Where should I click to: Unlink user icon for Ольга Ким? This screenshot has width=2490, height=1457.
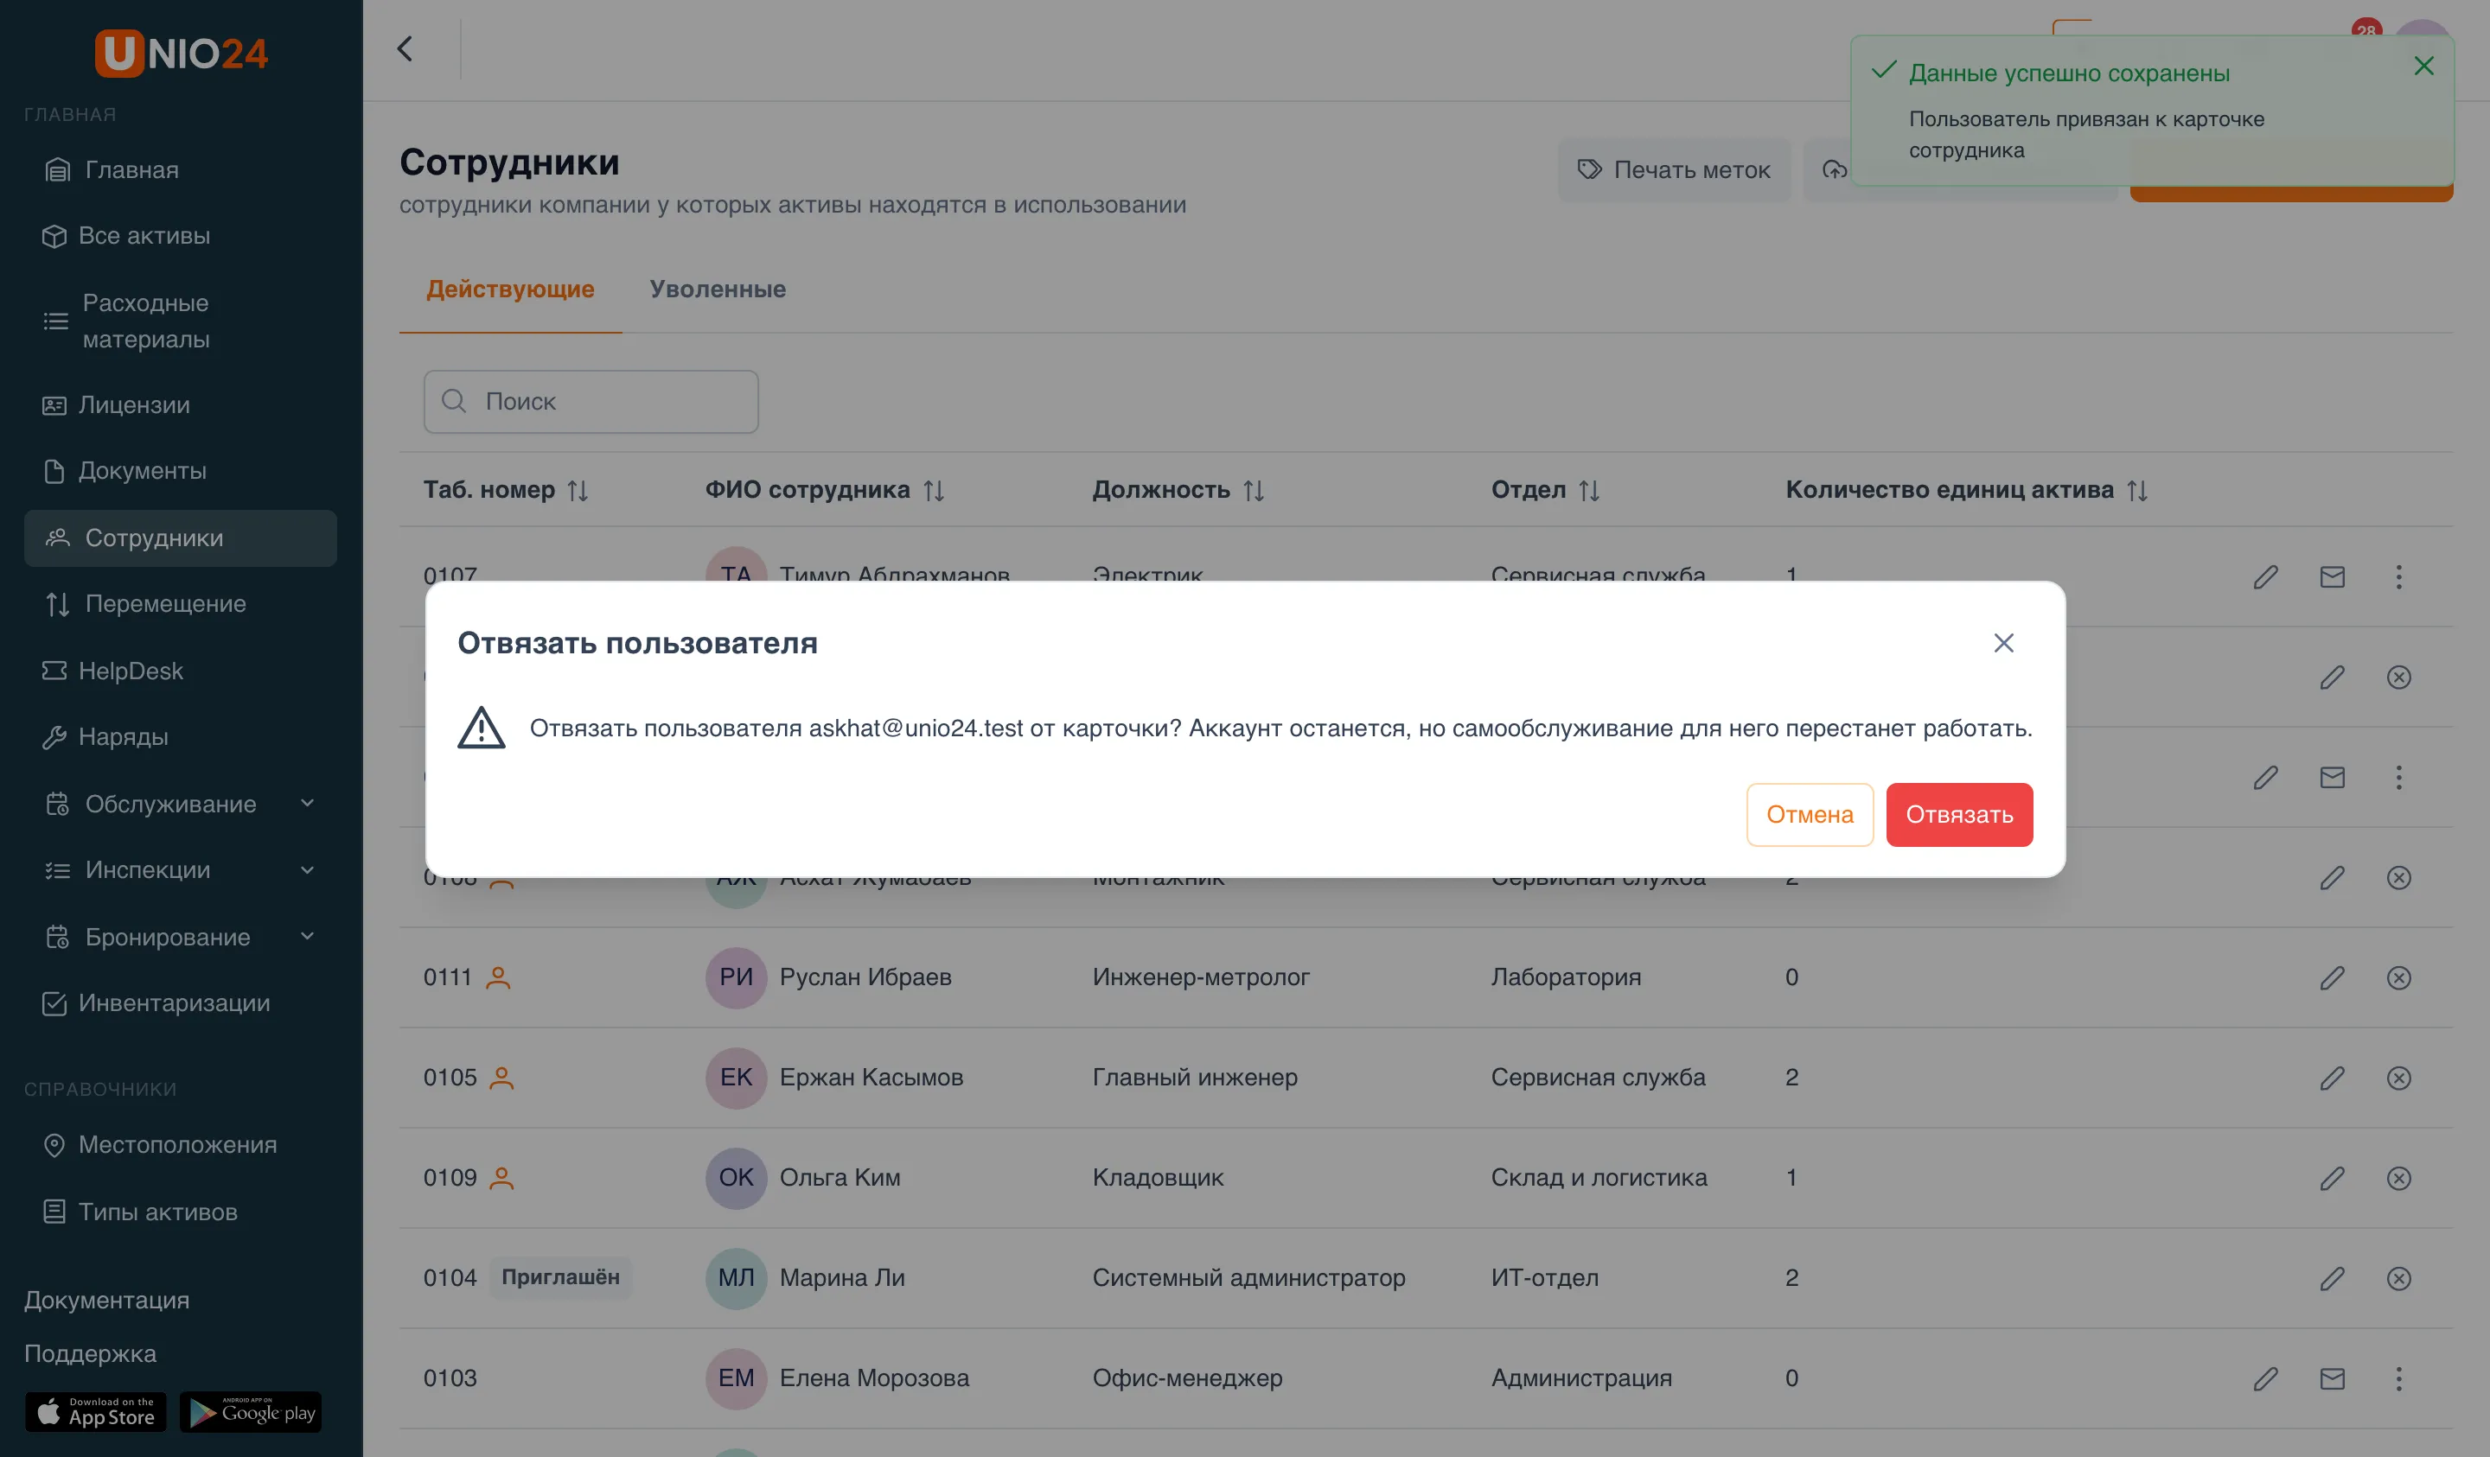[x=2398, y=1179]
